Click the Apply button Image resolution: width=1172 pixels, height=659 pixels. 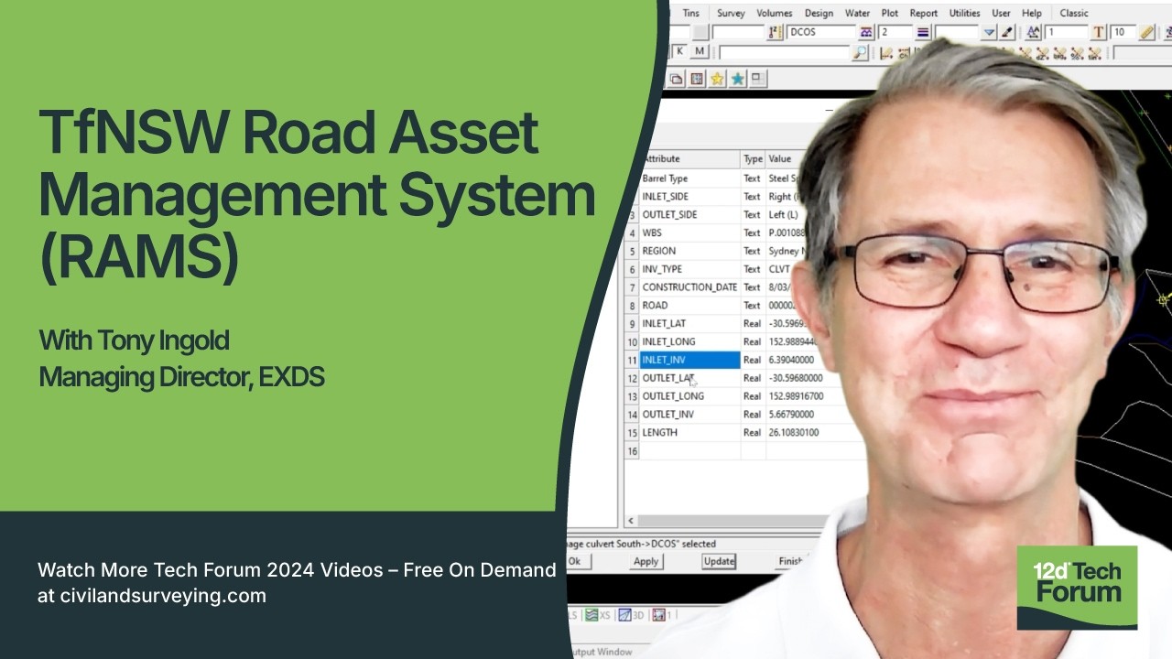click(646, 561)
